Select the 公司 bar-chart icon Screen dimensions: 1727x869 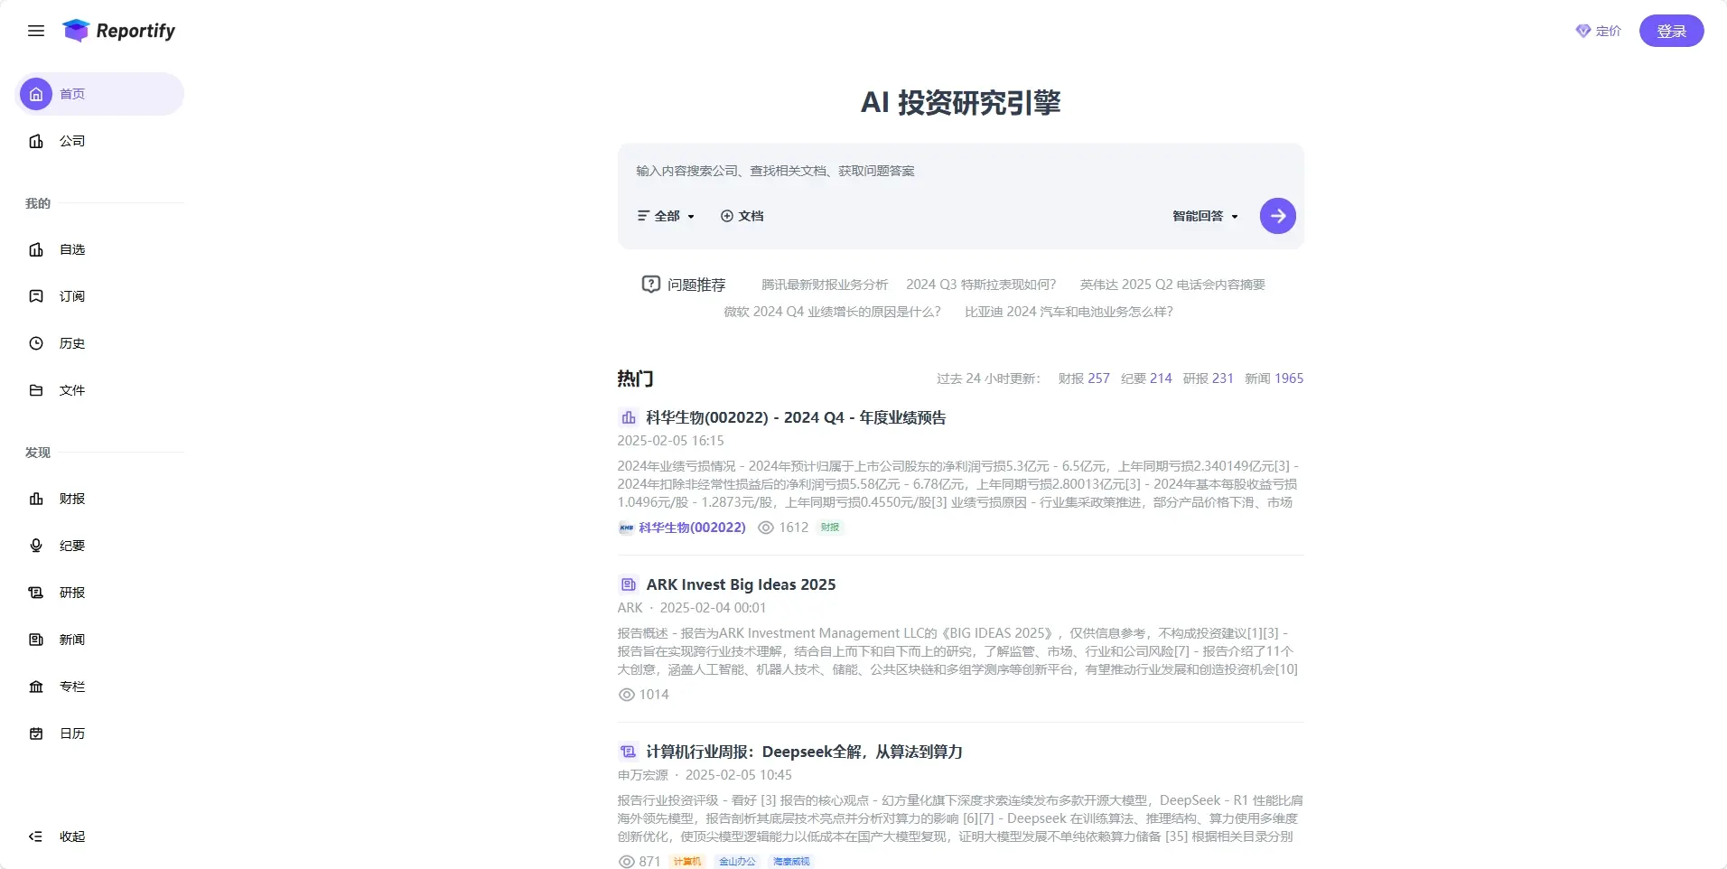pyautogui.click(x=35, y=141)
